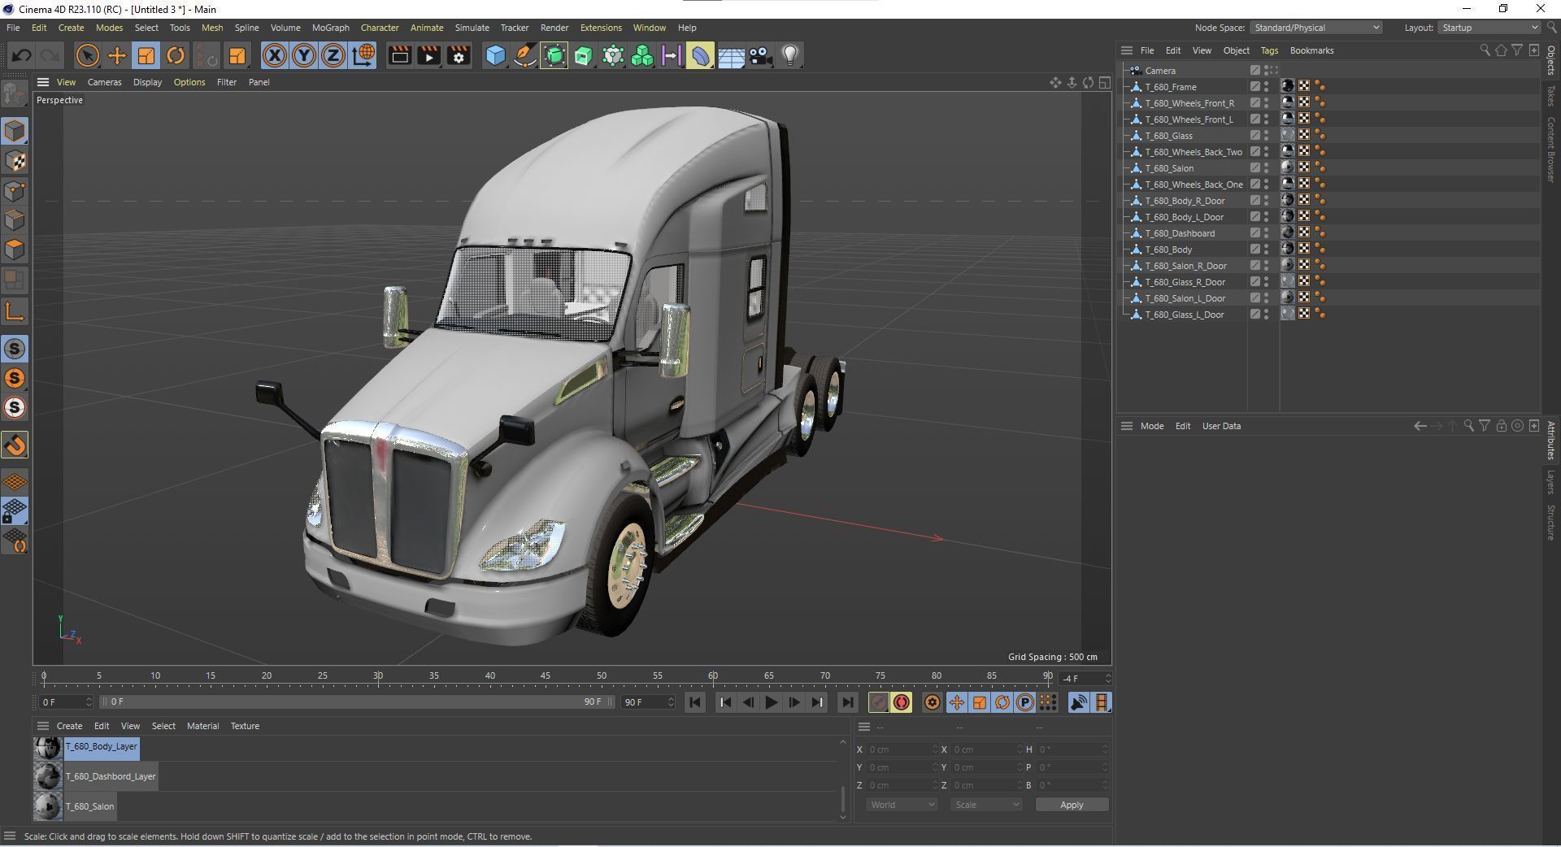Toggle the Z axis lock
1561x847 pixels.
(x=333, y=55)
